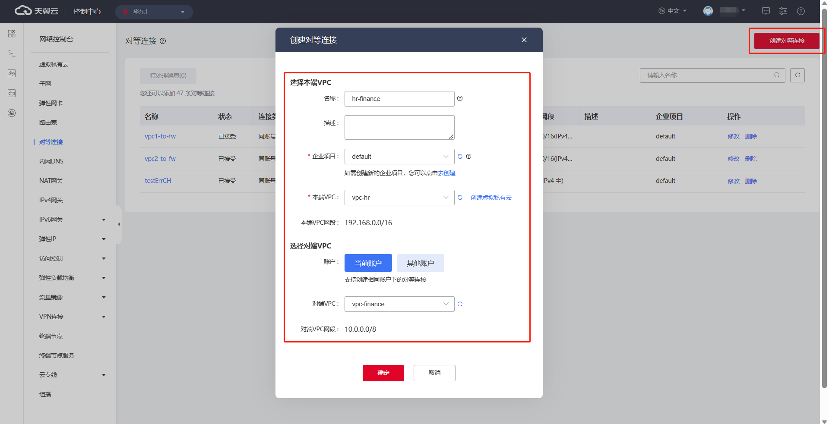Open 路由表 in the sidebar menu
This screenshot has height=424, width=829.
[48, 122]
